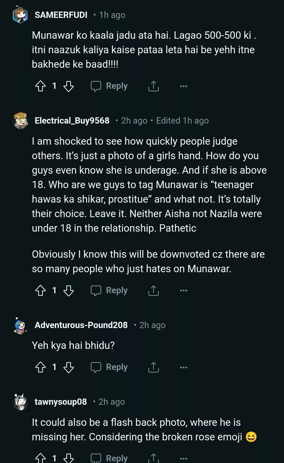Tap Adventurous-Pound208's avatar image
Image resolution: width=284 pixels, height=463 pixels.
click(20, 326)
